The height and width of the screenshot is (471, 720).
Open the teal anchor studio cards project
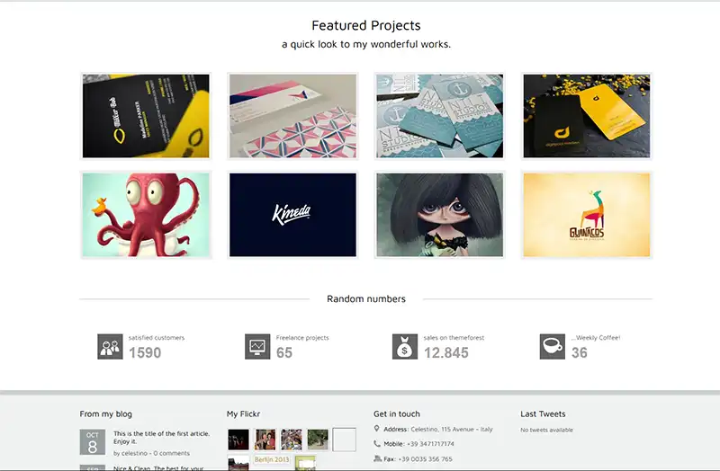tap(440, 116)
